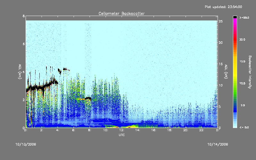Click the '20' kft tick on the right axis
Screen dimensions: 256x160
click(x=221, y=43)
